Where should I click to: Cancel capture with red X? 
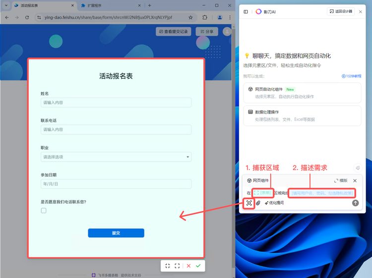coord(188,266)
